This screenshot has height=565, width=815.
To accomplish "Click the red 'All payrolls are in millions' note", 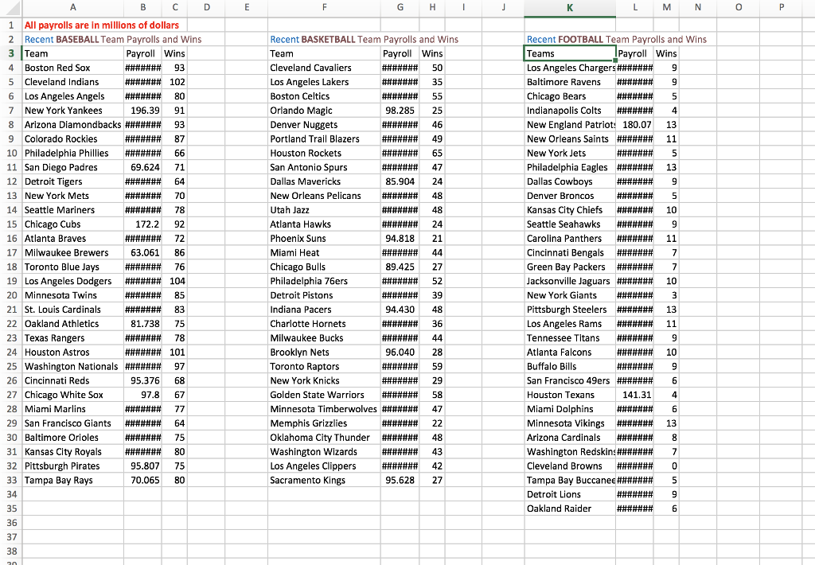I will click(102, 25).
